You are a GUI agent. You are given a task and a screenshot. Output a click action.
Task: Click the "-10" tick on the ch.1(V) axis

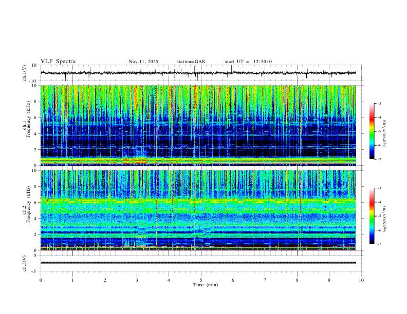[x=34, y=81]
